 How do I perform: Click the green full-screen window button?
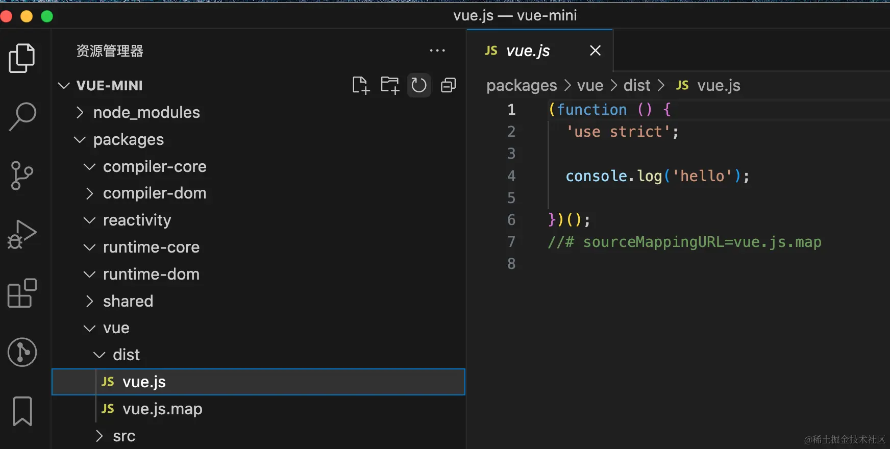(47, 17)
